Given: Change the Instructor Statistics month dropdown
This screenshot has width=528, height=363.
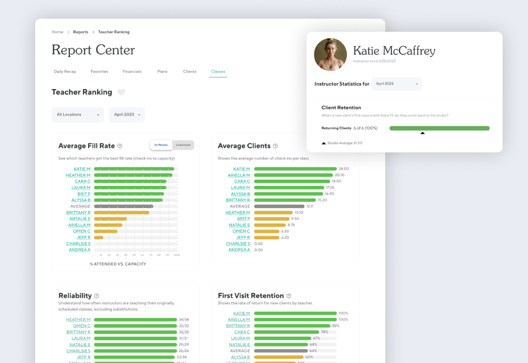Looking at the screenshot, I should (x=397, y=83).
